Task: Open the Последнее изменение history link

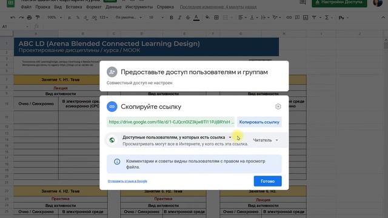Action: (x=218, y=7)
